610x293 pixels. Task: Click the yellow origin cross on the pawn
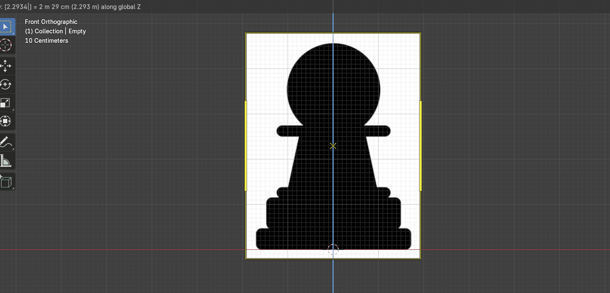tap(333, 146)
